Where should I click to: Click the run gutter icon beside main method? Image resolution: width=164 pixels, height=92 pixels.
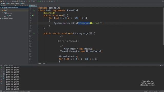pyautogui.click(x=34, y=33)
